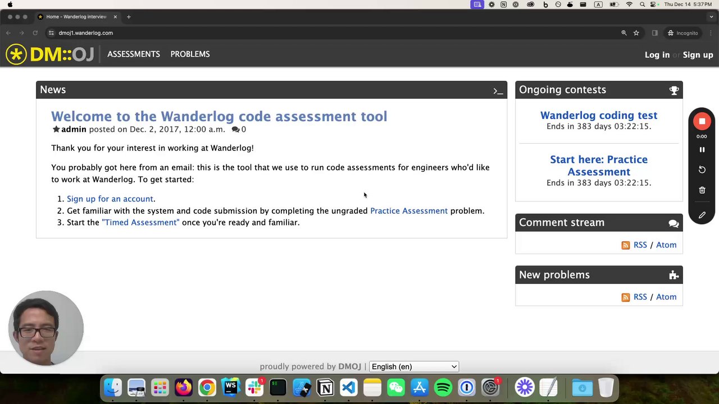Click the presenter webcam bubble
The width and height of the screenshot is (719, 404).
[46, 328]
